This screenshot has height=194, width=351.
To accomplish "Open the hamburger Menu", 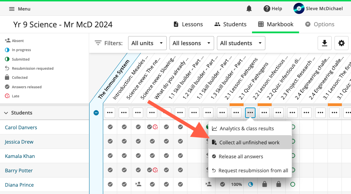I will (19, 9).
